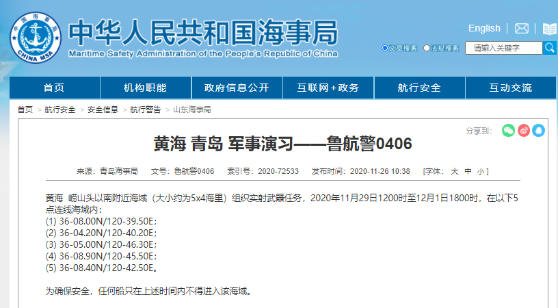Click the index number 2020-72533
The image size is (558, 308).
[x=278, y=171]
